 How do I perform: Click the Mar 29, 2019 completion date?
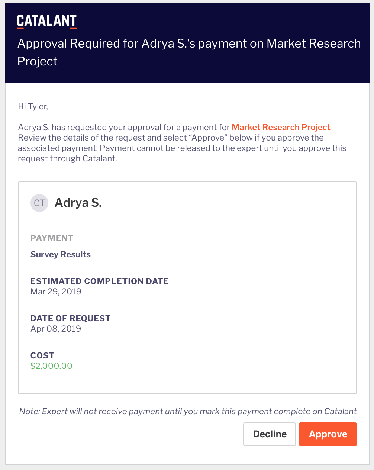click(x=56, y=292)
